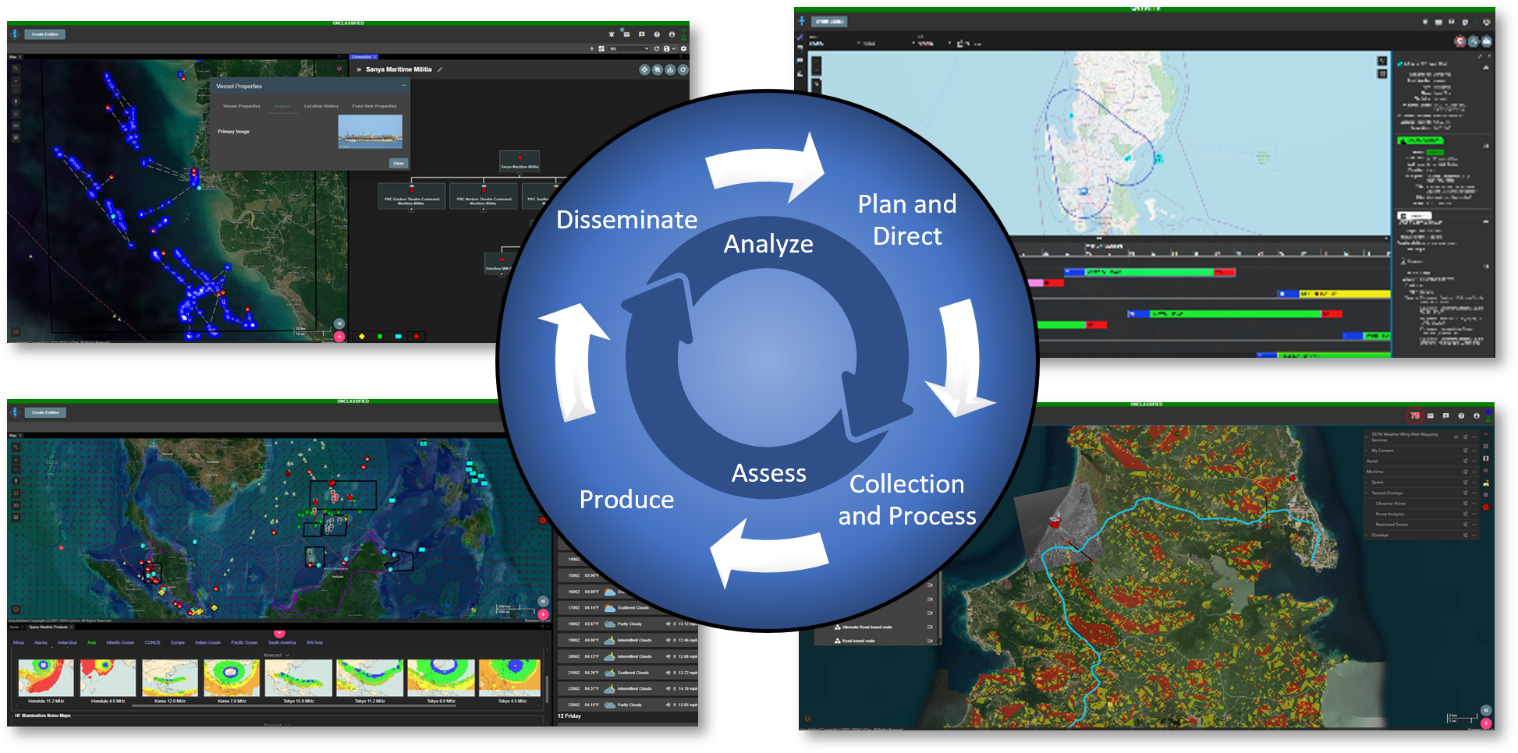Open the Tokyo 15.0 MHz thumbnail
This screenshot has width=1518, height=753.
coord(299,677)
